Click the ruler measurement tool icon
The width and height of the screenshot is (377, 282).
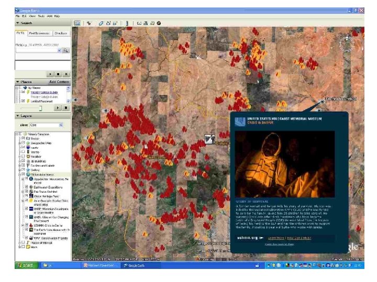click(x=127, y=23)
